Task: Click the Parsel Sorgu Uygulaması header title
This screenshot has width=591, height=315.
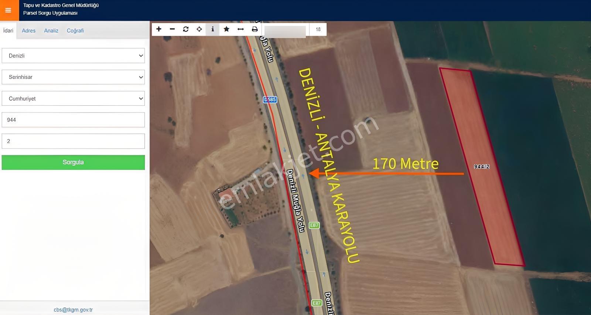Action: (x=50, y=13)
